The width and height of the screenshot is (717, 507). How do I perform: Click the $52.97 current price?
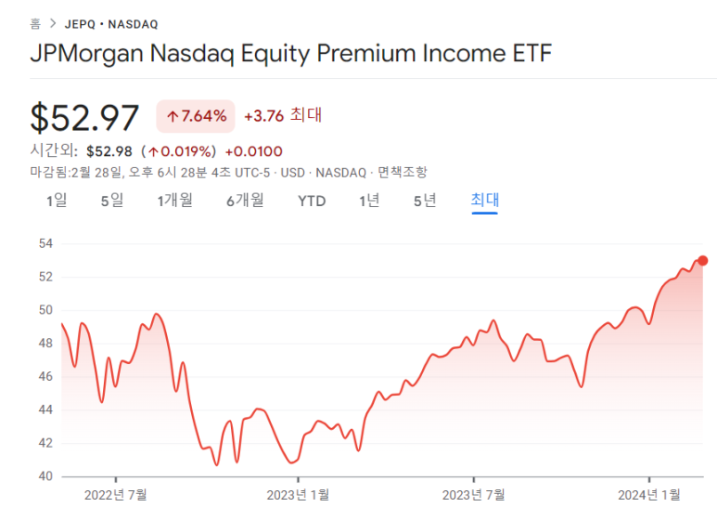point(84,118)
